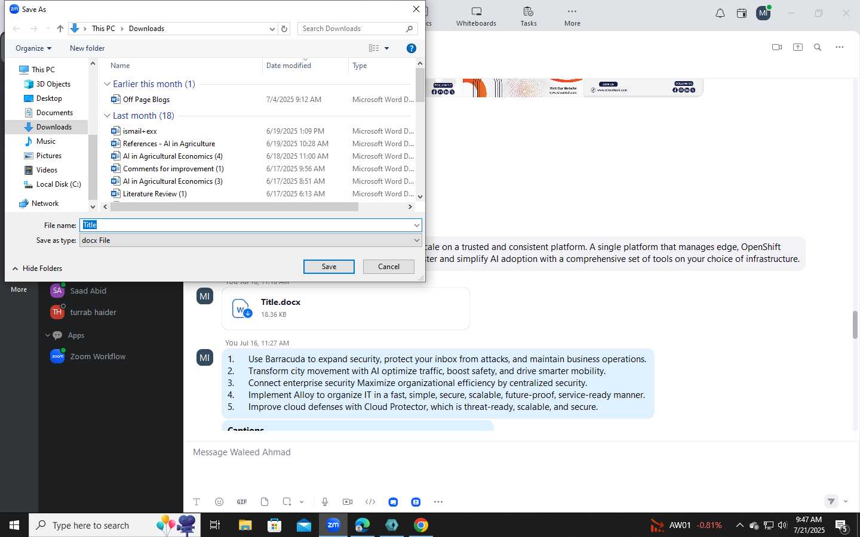Click Hide Folders in Save As dialog
The height and width of the screenshot is (537, 860).
click(37, 268)
